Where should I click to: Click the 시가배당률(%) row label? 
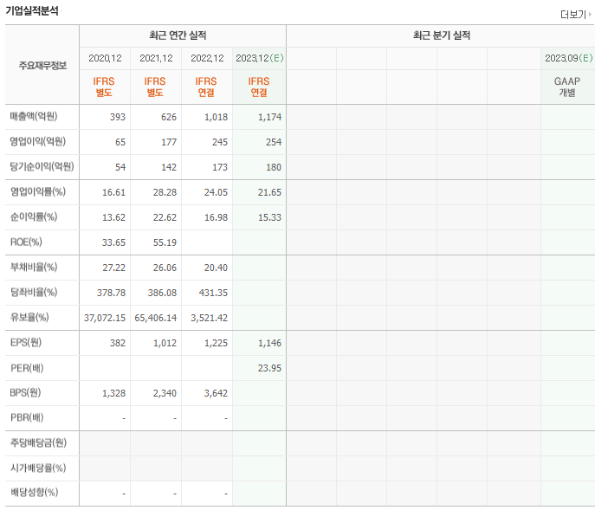(38, 468)
